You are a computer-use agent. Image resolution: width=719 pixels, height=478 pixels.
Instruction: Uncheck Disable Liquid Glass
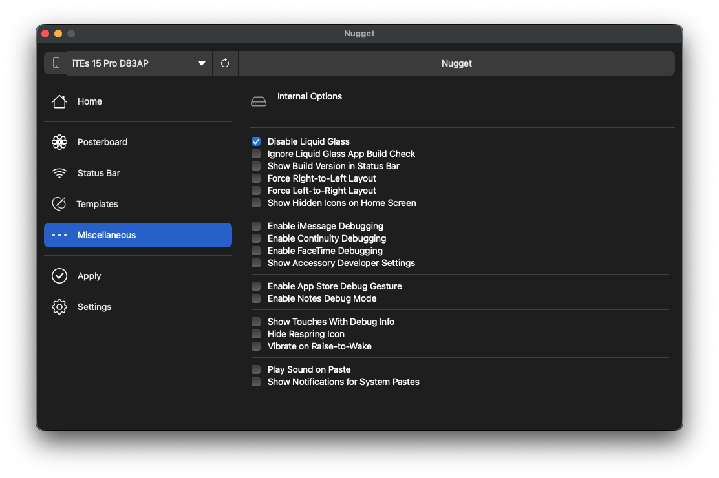point(256,141)
